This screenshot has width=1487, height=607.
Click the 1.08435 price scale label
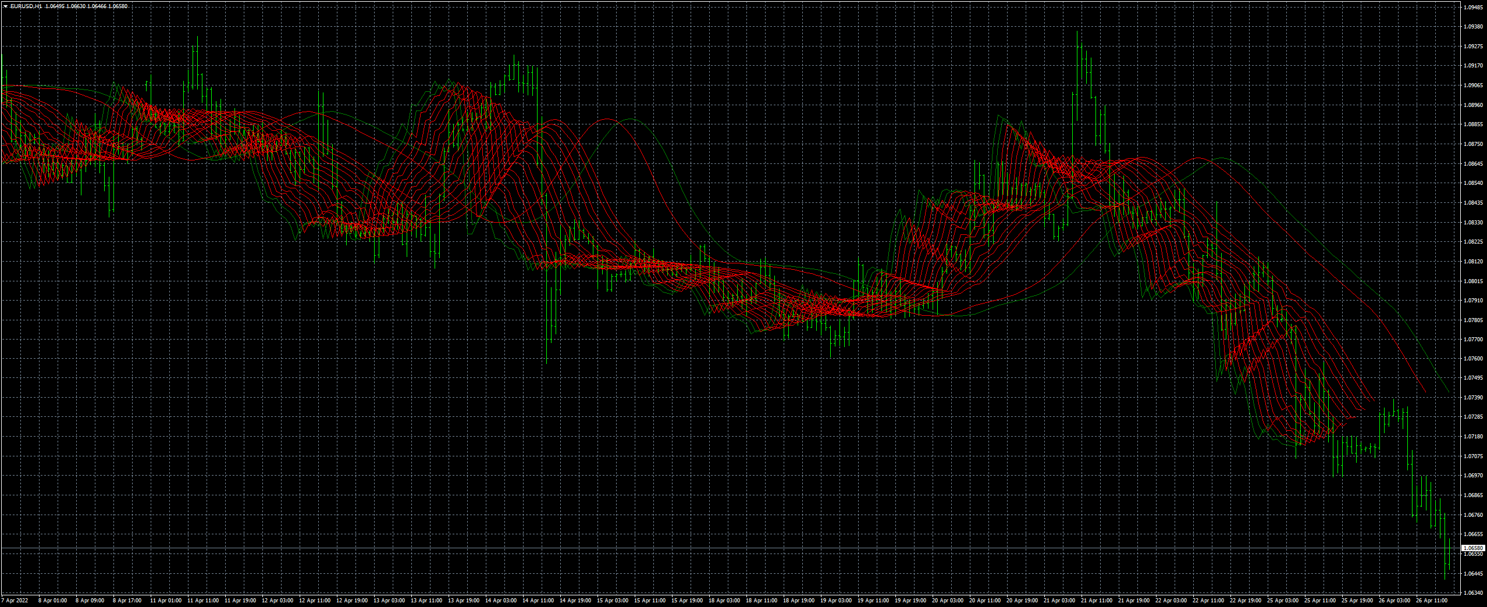[x=1473, y=203]
